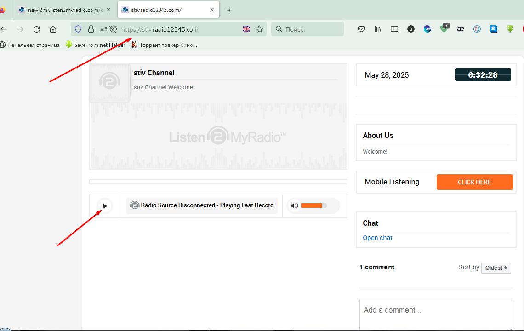Viewport: 524px width, 331px height.
Task: Open a new browser tab
Action: 229,10
